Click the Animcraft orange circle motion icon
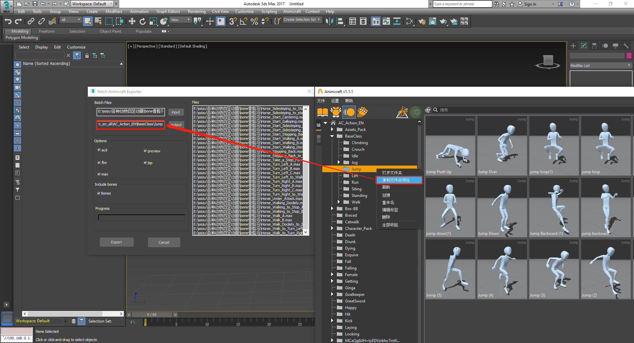This screenshot has height=343, width=634. coord(349,112)
